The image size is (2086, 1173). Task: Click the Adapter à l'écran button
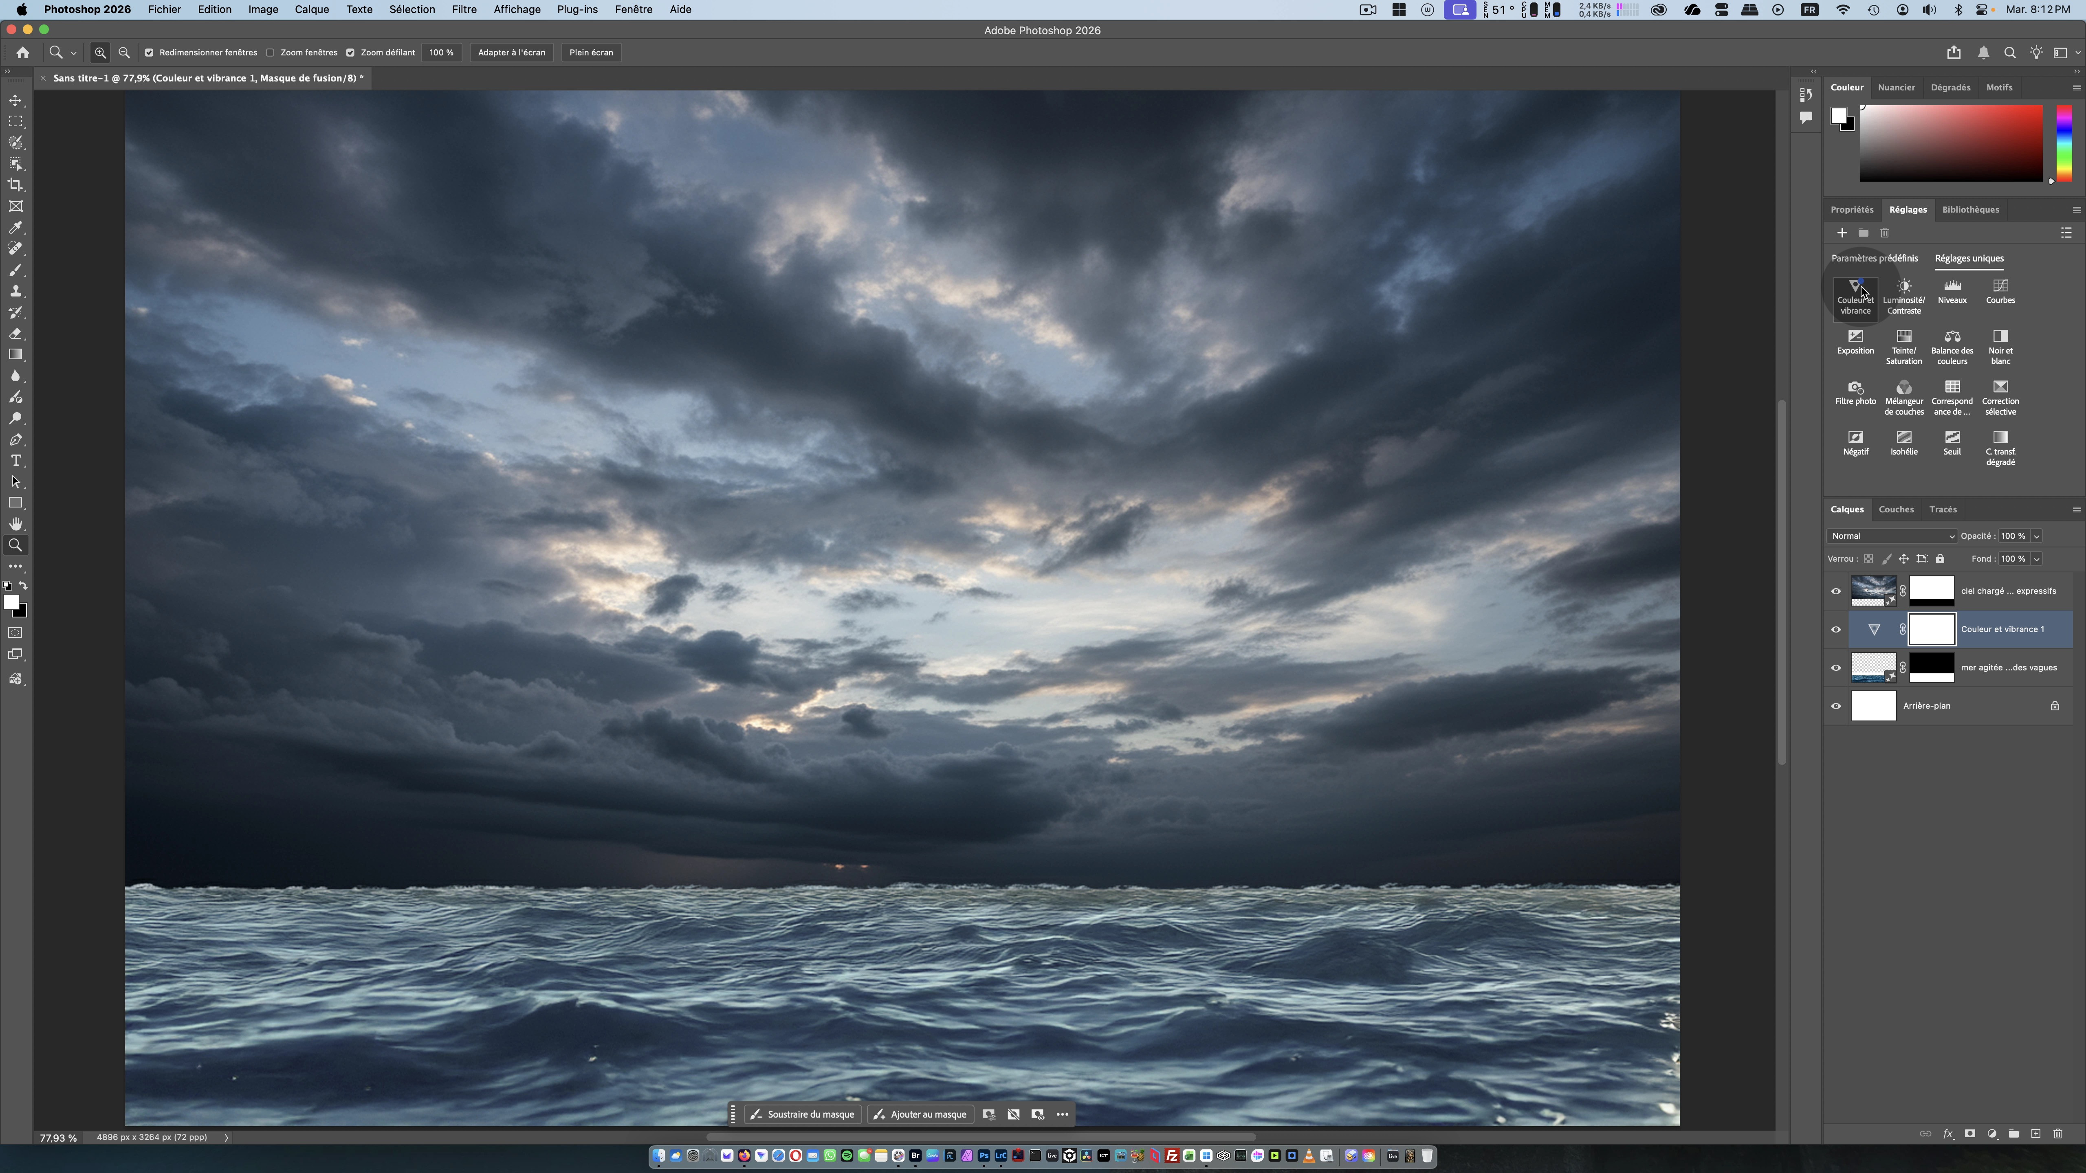click(511, 53)
